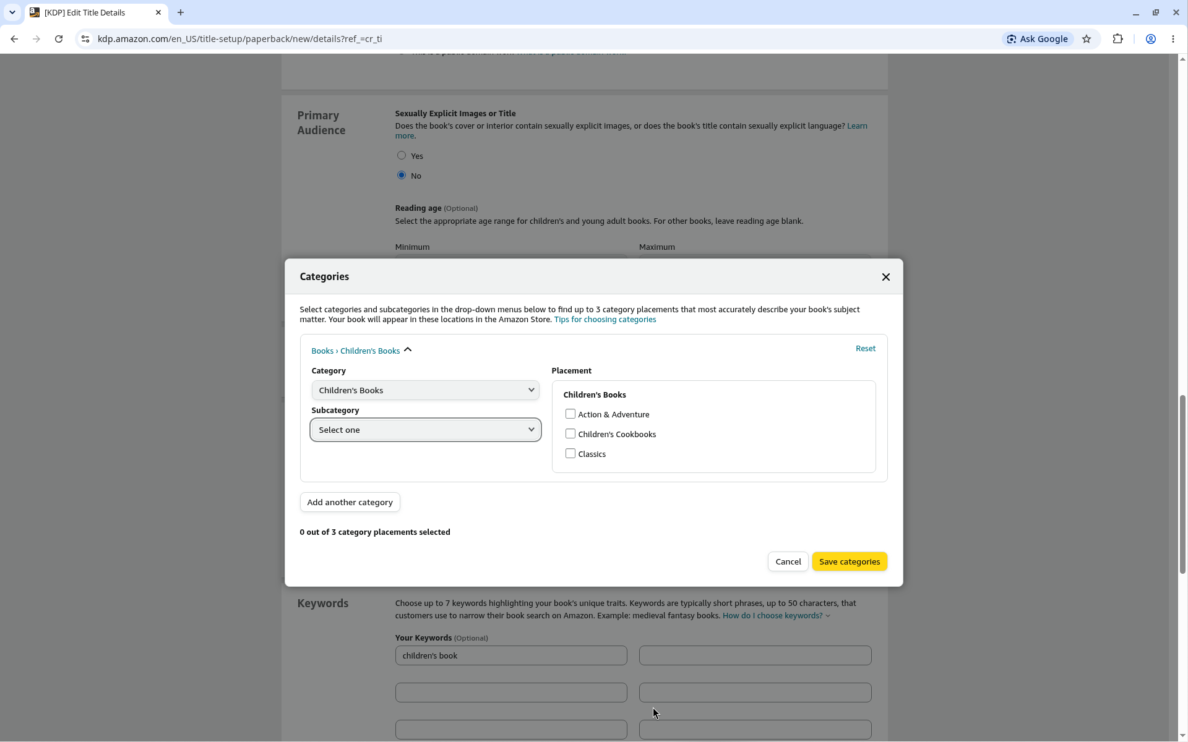Check the Children's Cookbooks placement
The width and height of the screenshot is (1188, 742).
click(x=570, y=434)
